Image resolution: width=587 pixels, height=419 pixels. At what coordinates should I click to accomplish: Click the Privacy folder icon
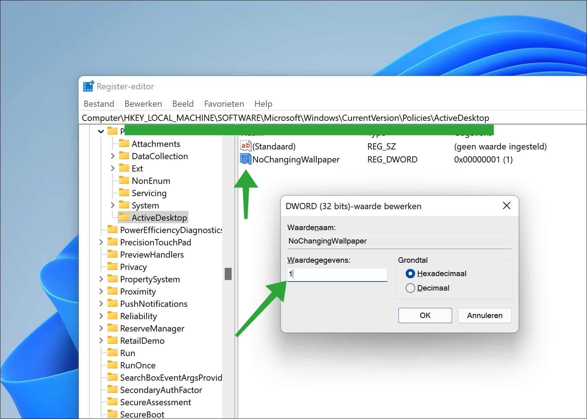tap(113, 267)
